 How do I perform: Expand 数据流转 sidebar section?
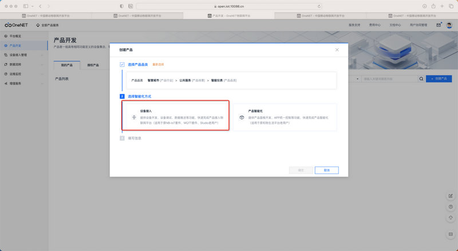(23, 65)
